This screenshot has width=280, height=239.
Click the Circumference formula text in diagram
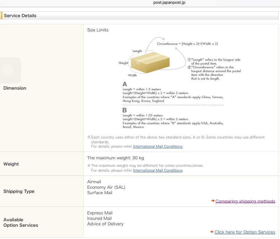(187, 44)
